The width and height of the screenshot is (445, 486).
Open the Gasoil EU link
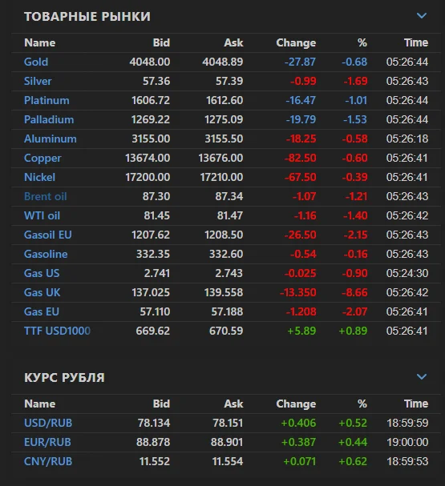[48, 235]
